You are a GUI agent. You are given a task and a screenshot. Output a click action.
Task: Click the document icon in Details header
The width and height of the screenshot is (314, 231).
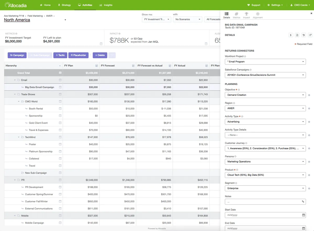click(297, 35)
